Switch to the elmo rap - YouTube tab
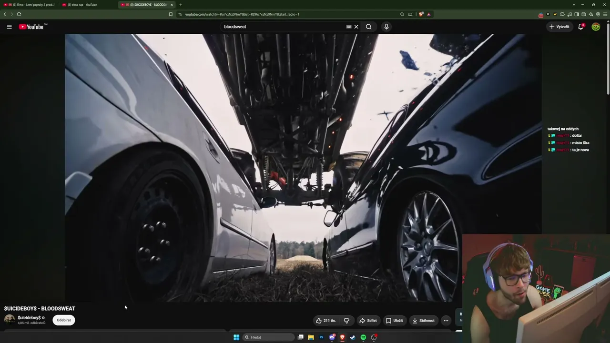 point(88,5)
